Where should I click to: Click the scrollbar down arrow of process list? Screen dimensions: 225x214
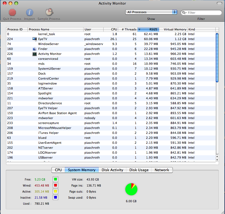[217, 160]
